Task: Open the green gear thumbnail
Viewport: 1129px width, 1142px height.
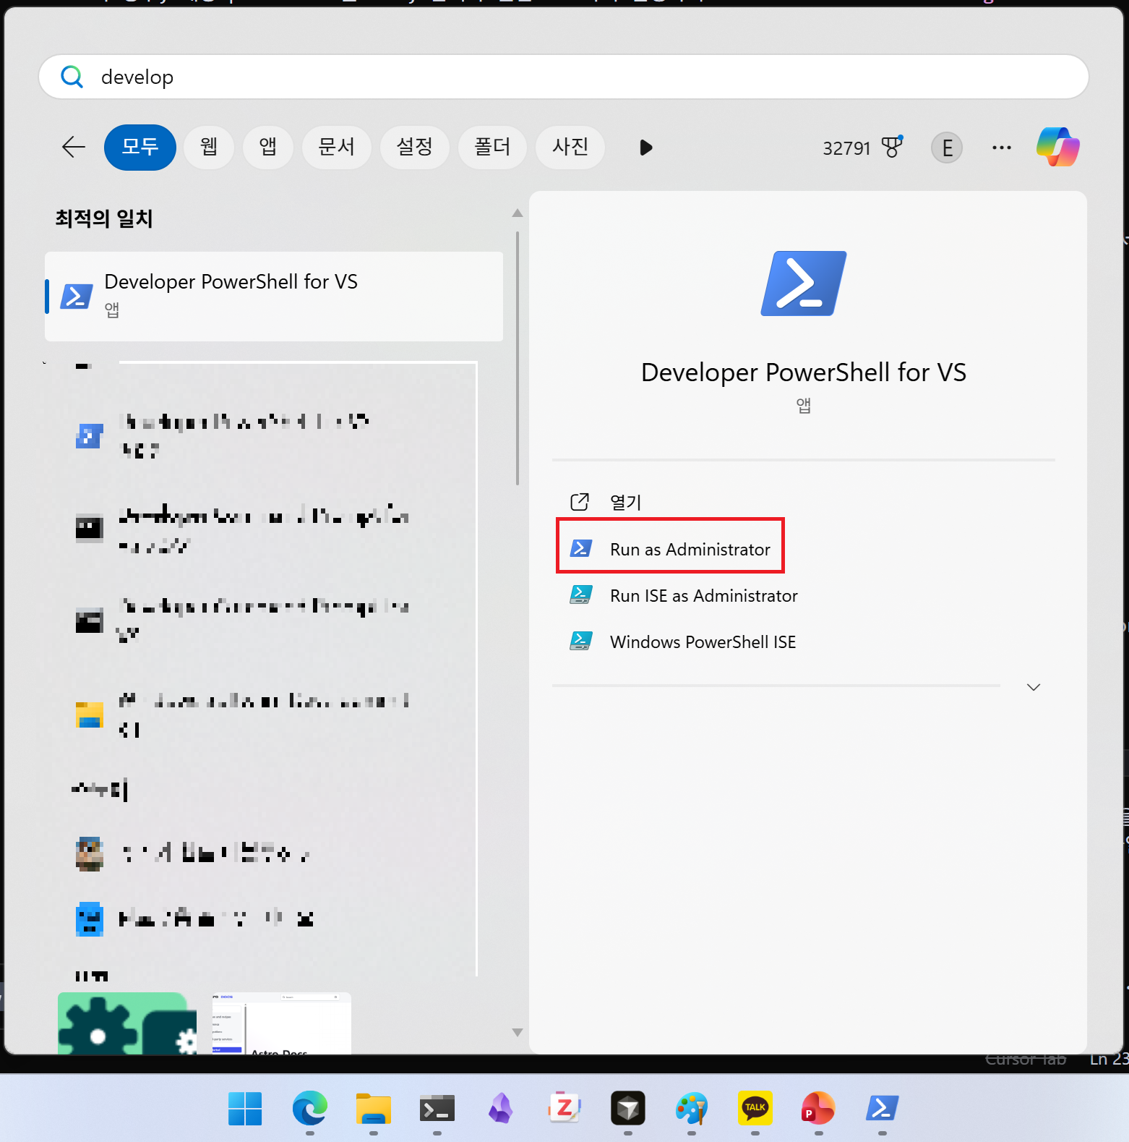Action: click(127, 1023)
